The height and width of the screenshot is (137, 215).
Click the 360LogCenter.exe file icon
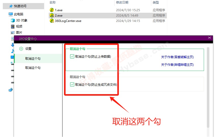click(52, 21)
